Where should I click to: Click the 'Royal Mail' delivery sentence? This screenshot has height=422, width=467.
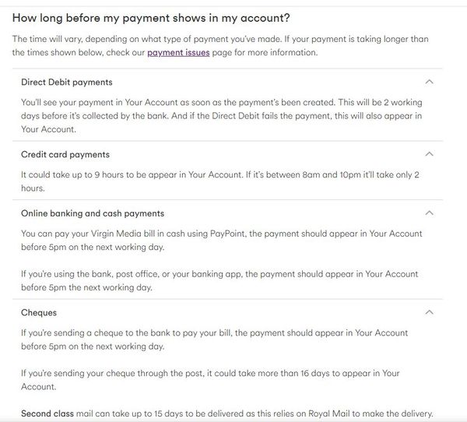pos(227,413)
